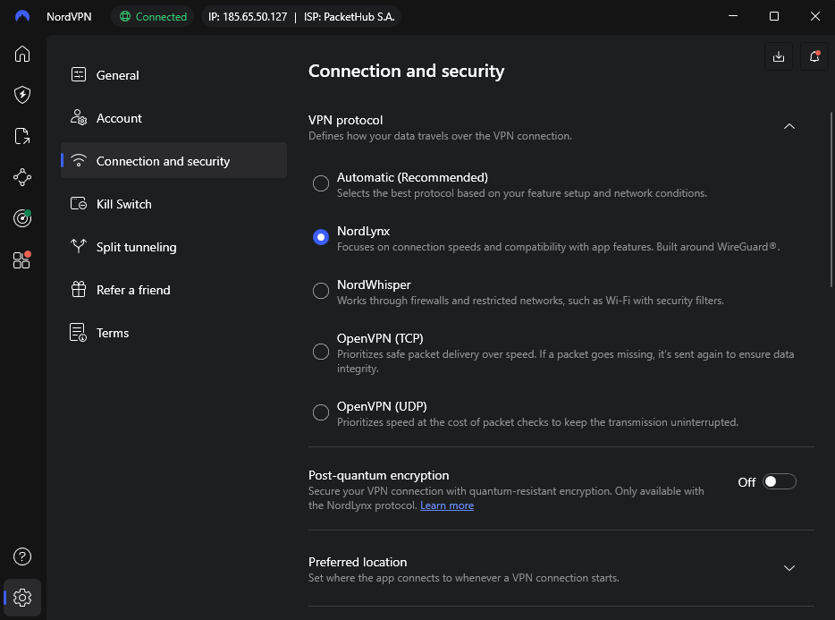Click the settings page vertical scrollbar
Image resolution: width=835 pixels, height=620 pixels.
coord(831,200)
